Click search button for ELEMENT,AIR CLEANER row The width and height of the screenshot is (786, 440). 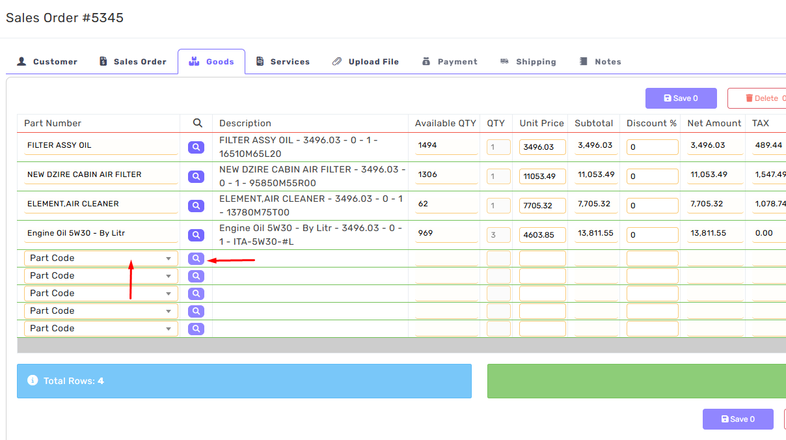coord(196,206)
